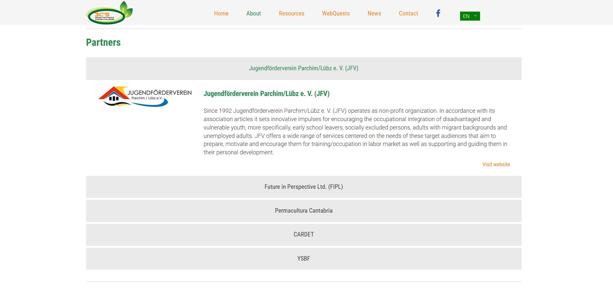Open the Contact menu item
Viewport: 613px width, 298px height.
[x=408, y=13]
